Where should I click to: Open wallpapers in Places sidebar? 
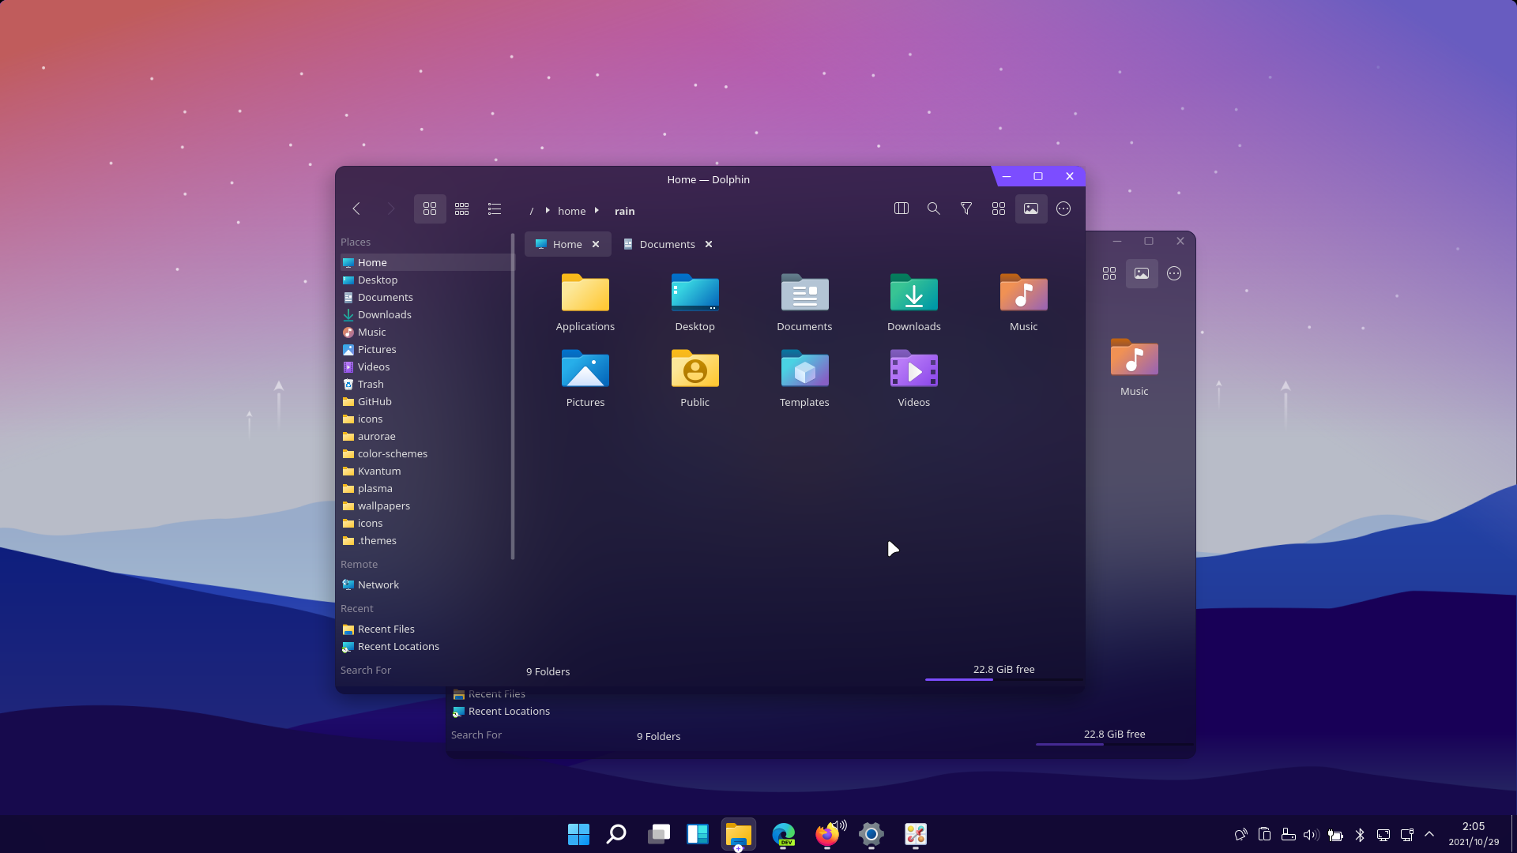click(x=427, y=505)
